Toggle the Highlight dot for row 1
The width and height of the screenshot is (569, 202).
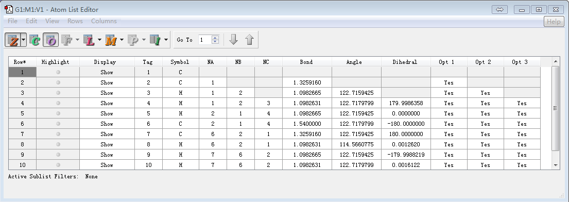(58, 72)
